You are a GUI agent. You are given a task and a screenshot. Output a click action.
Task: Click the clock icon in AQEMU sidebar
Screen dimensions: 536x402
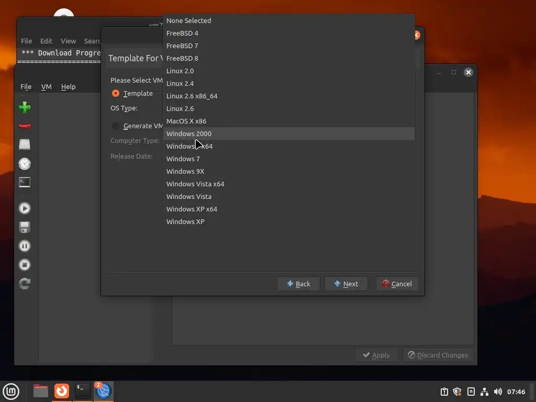point(25,164)
